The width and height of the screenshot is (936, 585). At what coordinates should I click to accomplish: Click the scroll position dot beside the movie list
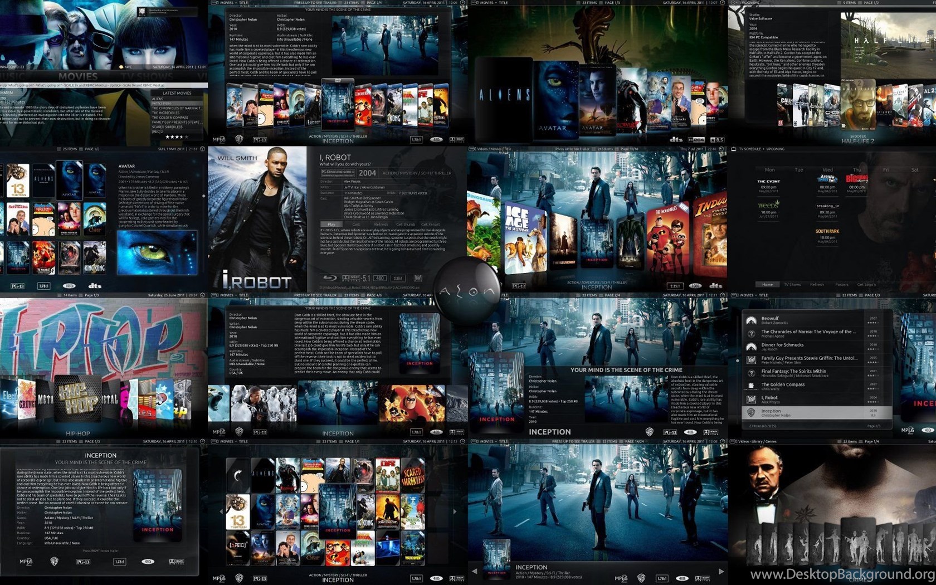click(x=737, y=360)
